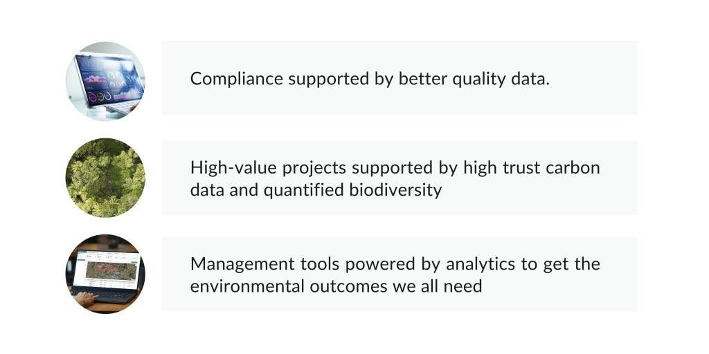Select the 'High-value projects' text card
Viewport: 709px width, 354px height.
[399, 178]
